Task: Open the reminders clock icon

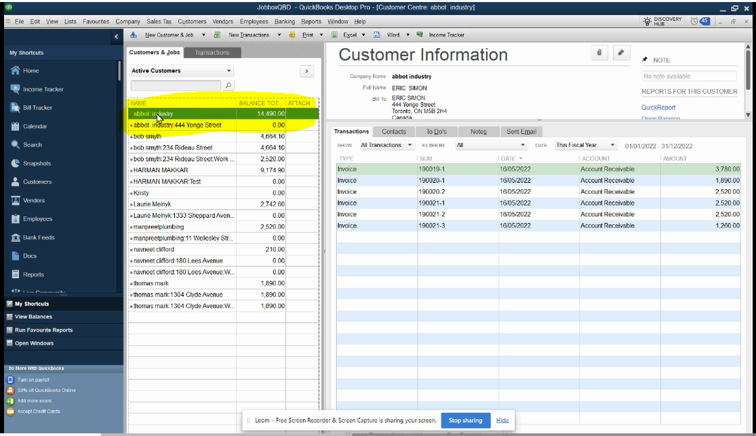Action: coord(694,21)
